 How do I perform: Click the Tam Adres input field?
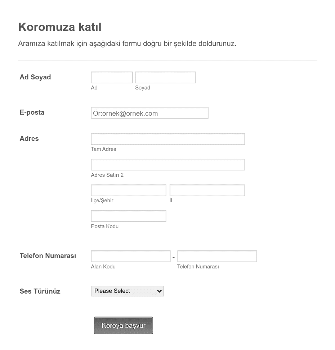[x=168, y=139]
